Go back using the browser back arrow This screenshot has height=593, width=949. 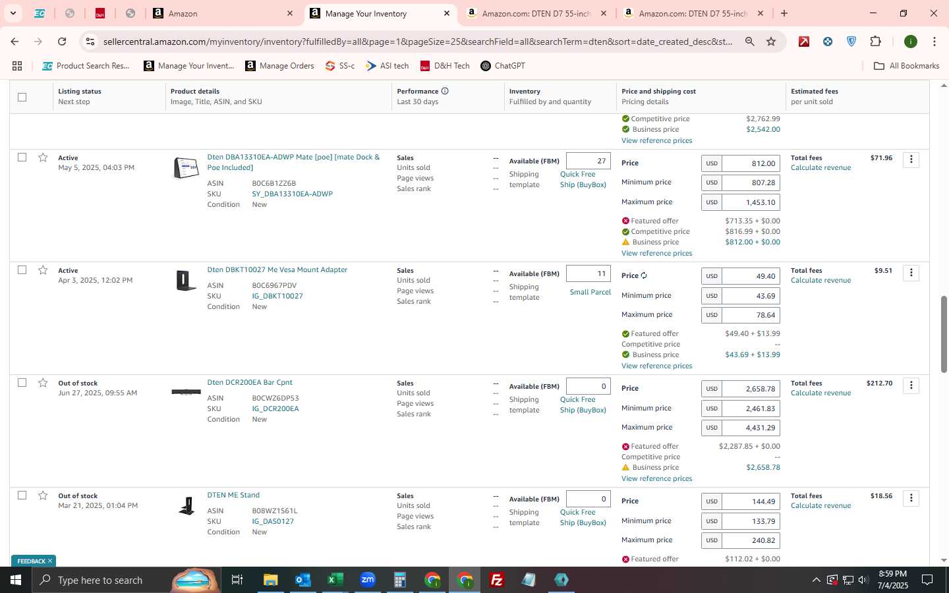point(14,42)
